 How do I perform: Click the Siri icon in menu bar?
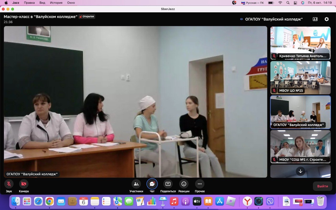click(x=303, y=3)
